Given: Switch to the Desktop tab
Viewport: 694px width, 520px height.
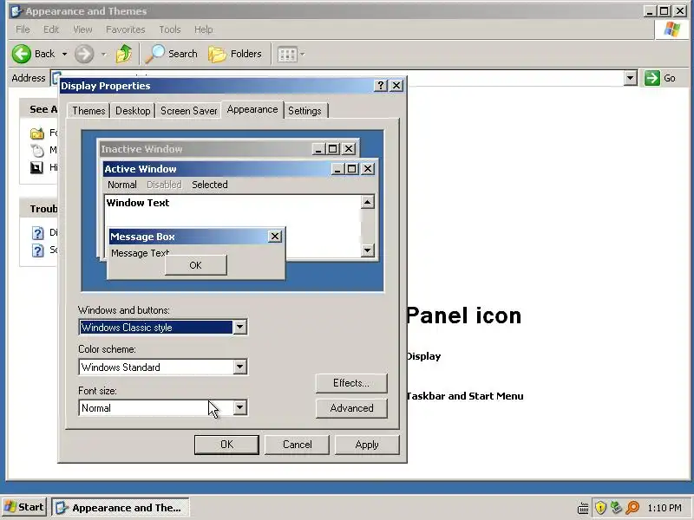Looking at the screenshot, I should point(133,111).
